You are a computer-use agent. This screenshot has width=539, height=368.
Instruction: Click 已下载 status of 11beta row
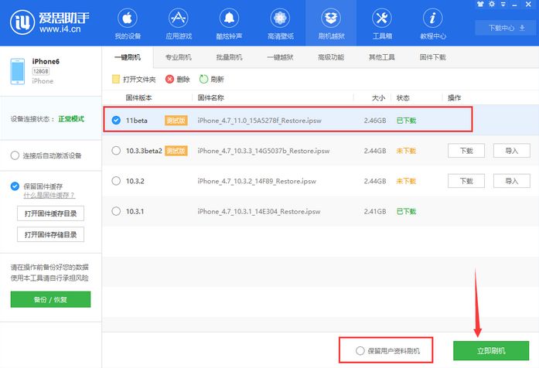click(406, 121)
